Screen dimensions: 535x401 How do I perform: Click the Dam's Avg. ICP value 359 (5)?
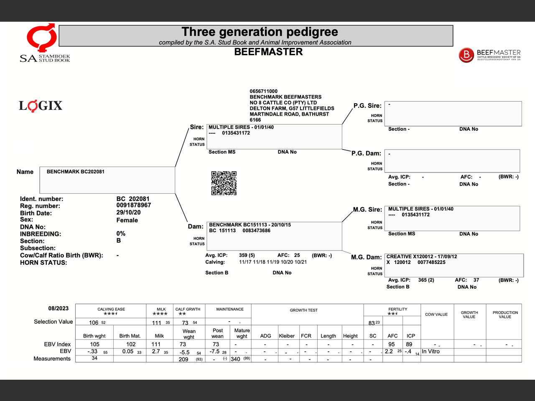tap(247, 255)
